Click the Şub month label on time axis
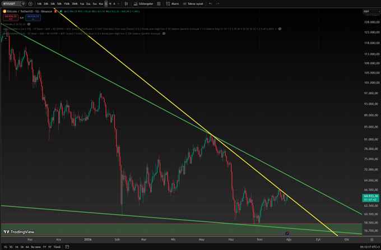Viewport: 381px width, 250px height. pyautogui.click(x=117, y=239)
